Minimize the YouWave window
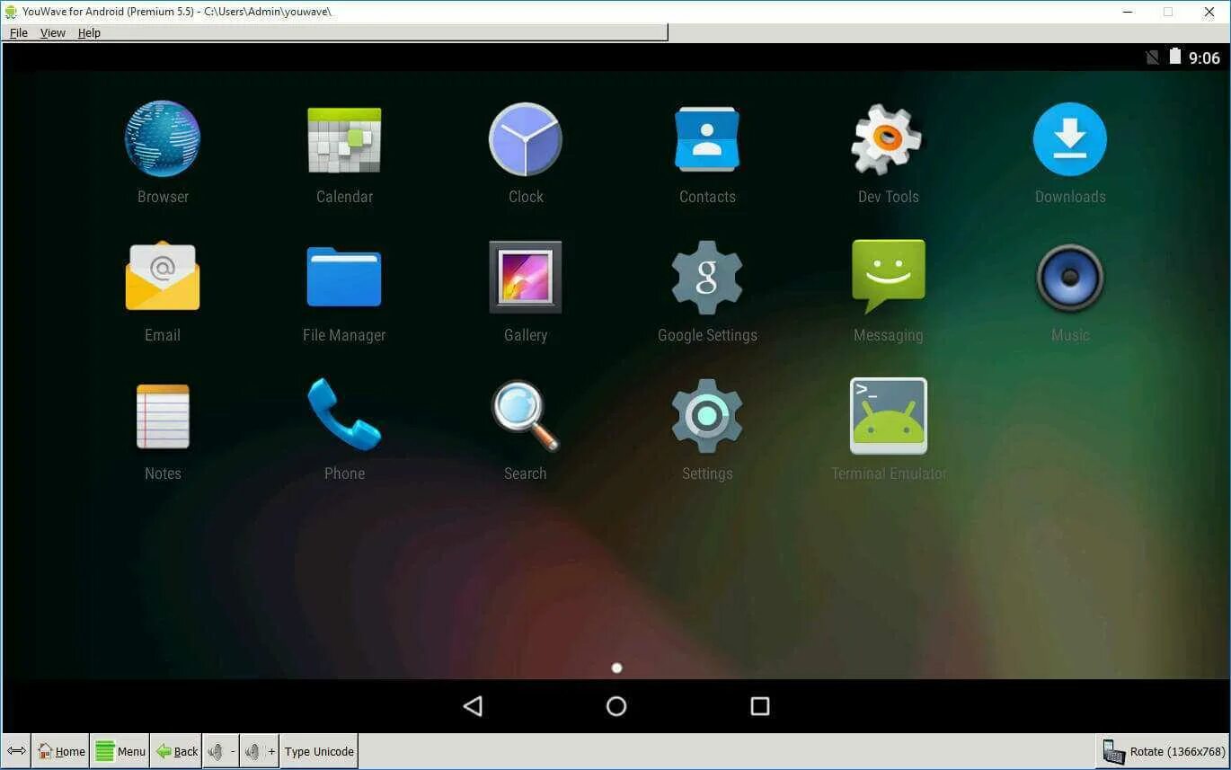 [1127, 12]
